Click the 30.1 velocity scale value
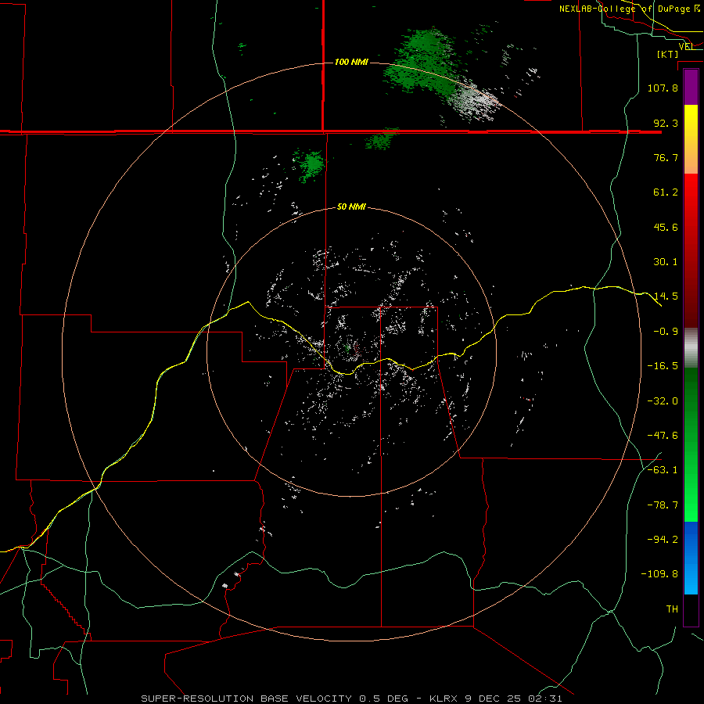The width and height of the screenshot is (704, 704). point(666,262)
